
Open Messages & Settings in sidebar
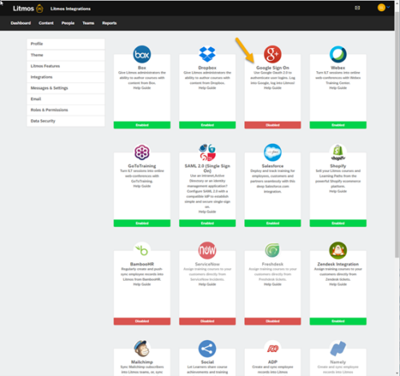(x=66, y=88)
